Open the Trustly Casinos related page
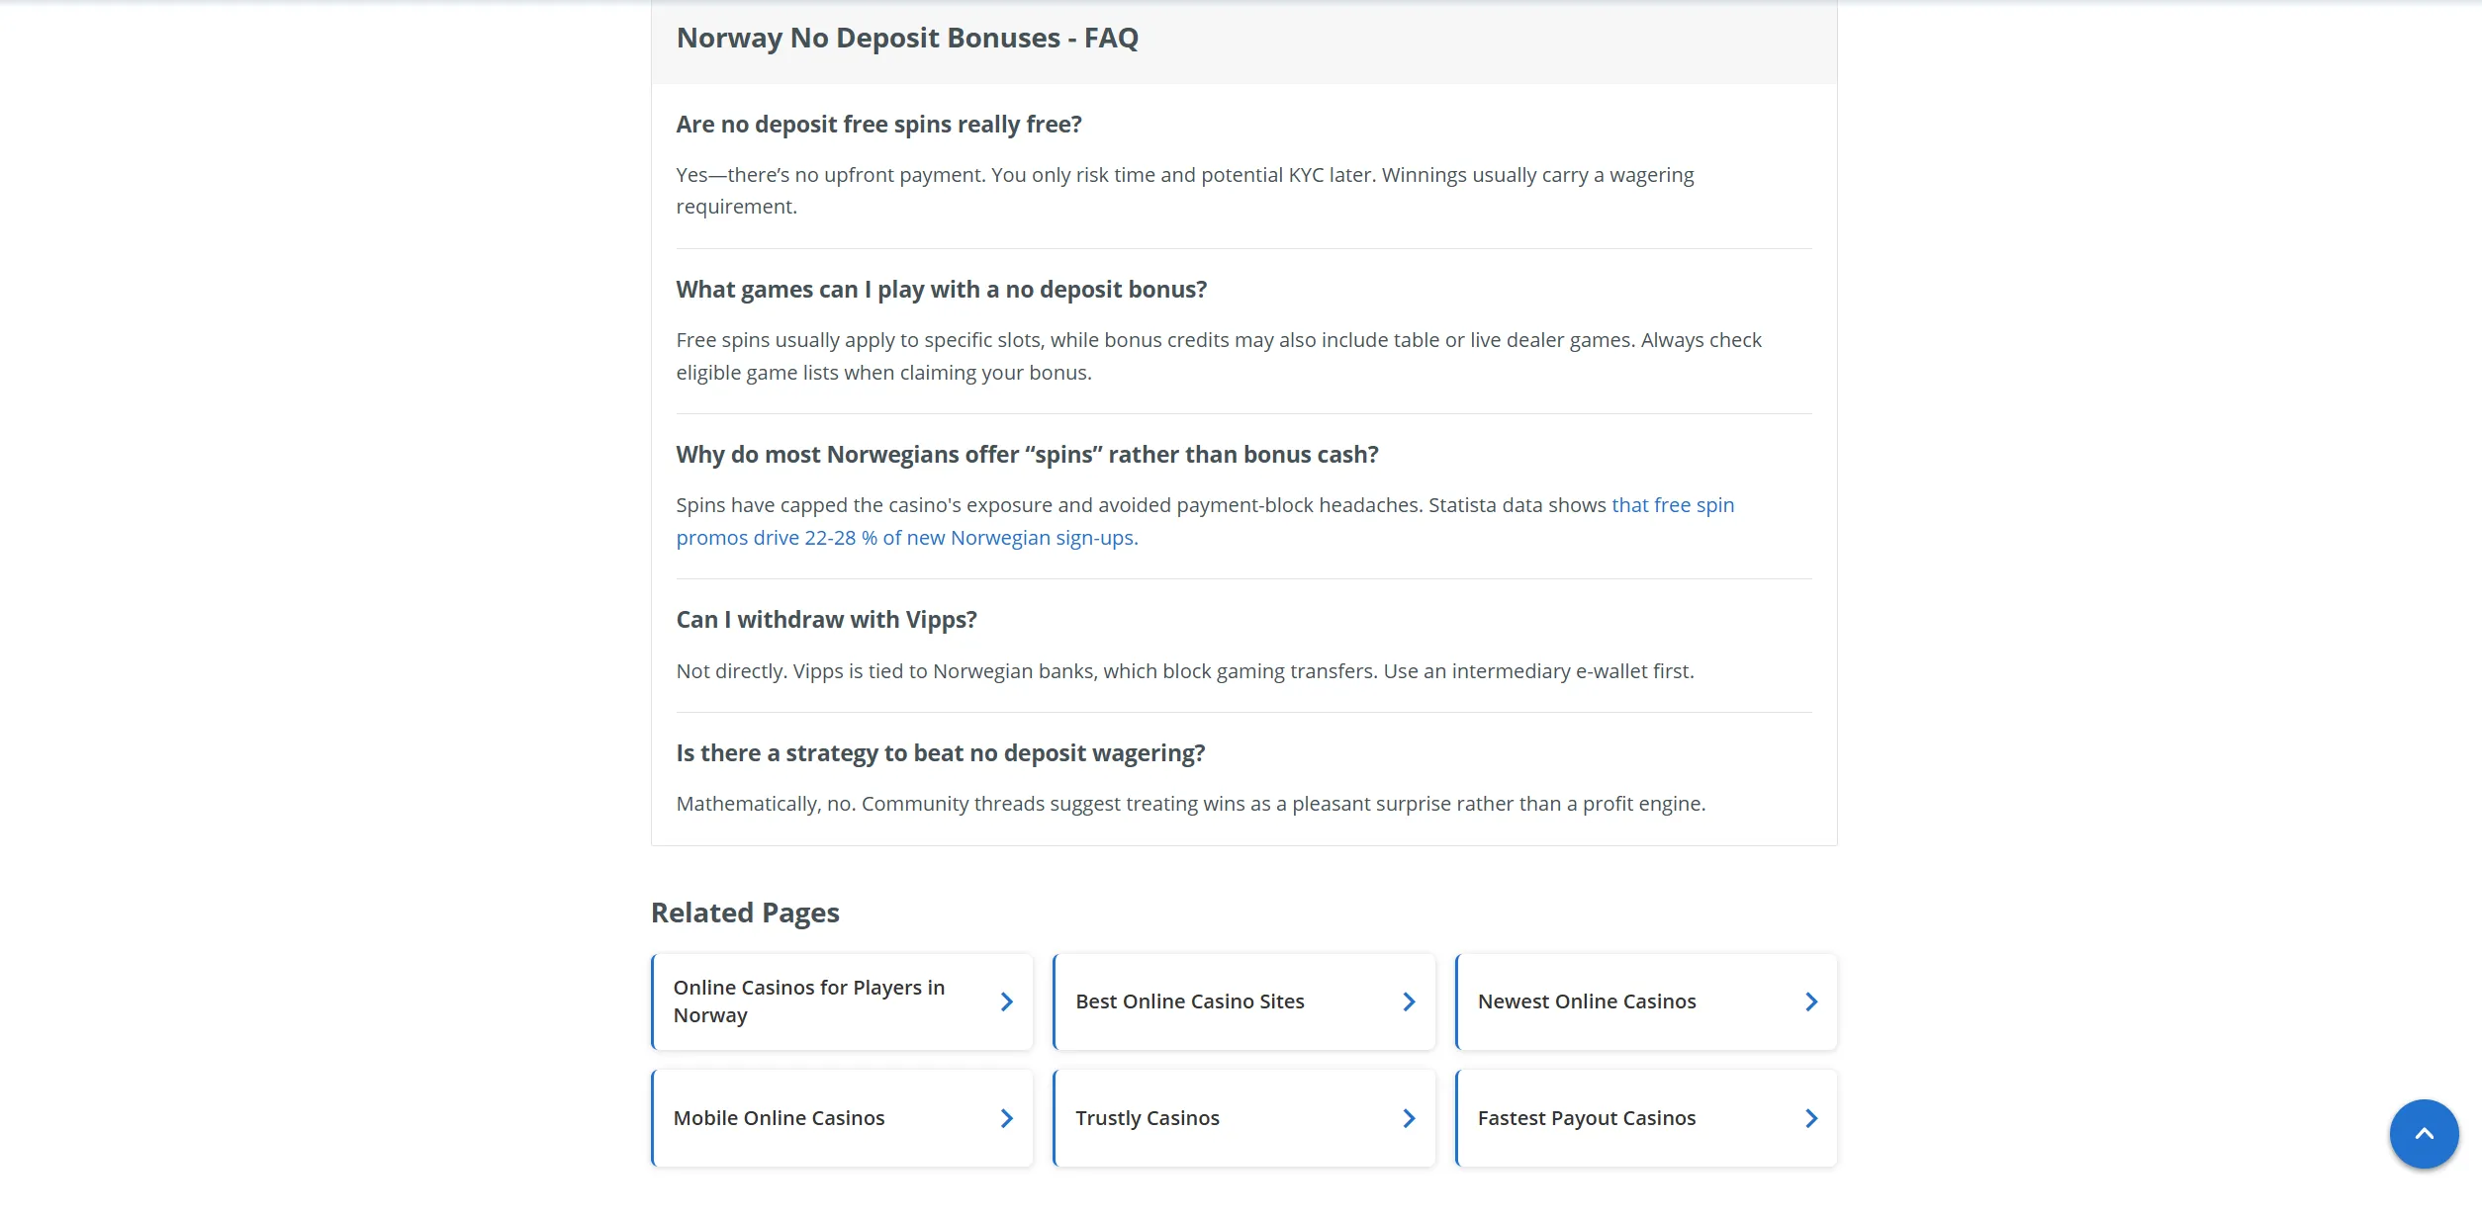This screenshot has height=1218, width=2482. (1243, 1118)
